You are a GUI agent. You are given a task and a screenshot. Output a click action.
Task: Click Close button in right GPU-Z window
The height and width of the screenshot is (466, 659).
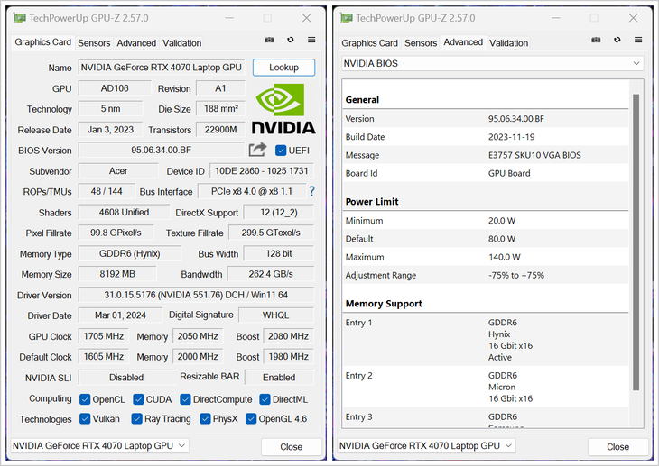click(617, 447)
